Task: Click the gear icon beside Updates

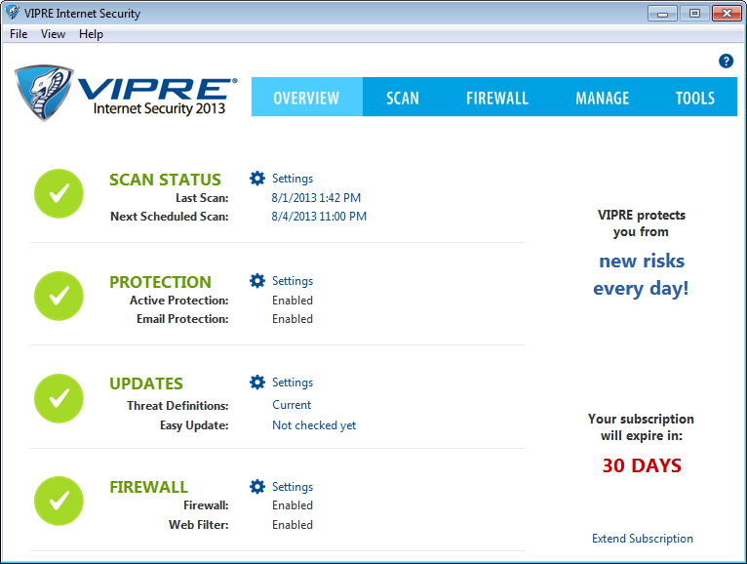Action: click(x=257, y=383)
